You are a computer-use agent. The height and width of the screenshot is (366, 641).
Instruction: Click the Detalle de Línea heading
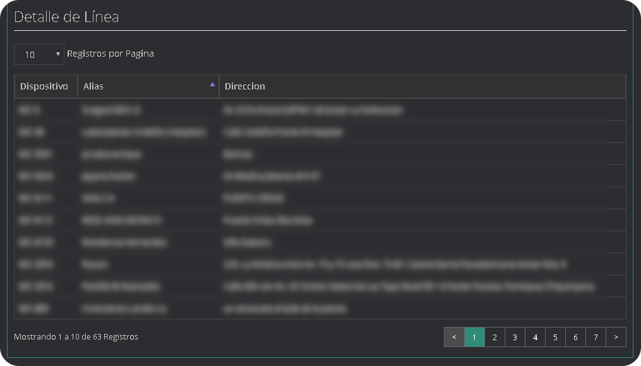click(x=66, y=17)
